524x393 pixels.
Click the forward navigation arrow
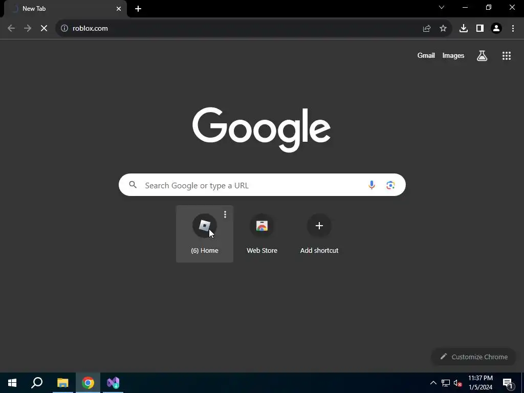(x=28, y=29)
